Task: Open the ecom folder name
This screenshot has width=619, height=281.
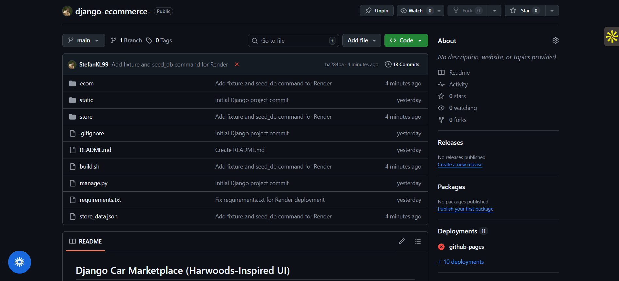Action: click(x=87, y=83)
